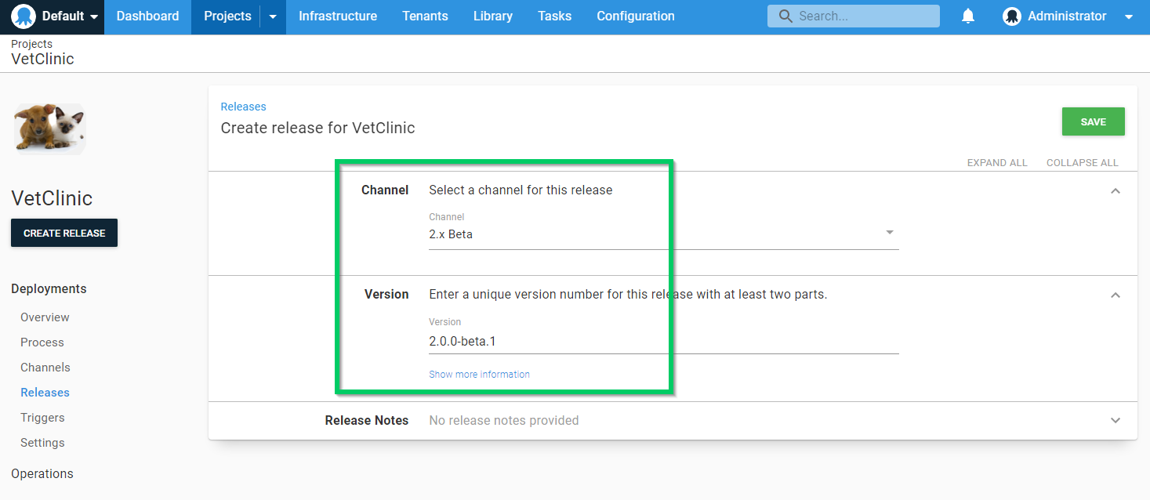Open the Infrastructure menu
Viewport: 1150px width, 500px height.
337,16
